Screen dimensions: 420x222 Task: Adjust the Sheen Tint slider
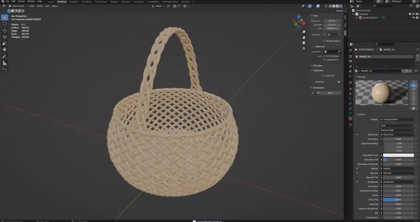[x=398, y=200]
